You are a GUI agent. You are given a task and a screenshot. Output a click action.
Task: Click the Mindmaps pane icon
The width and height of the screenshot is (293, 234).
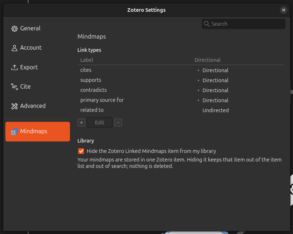(x=14, y=131)
